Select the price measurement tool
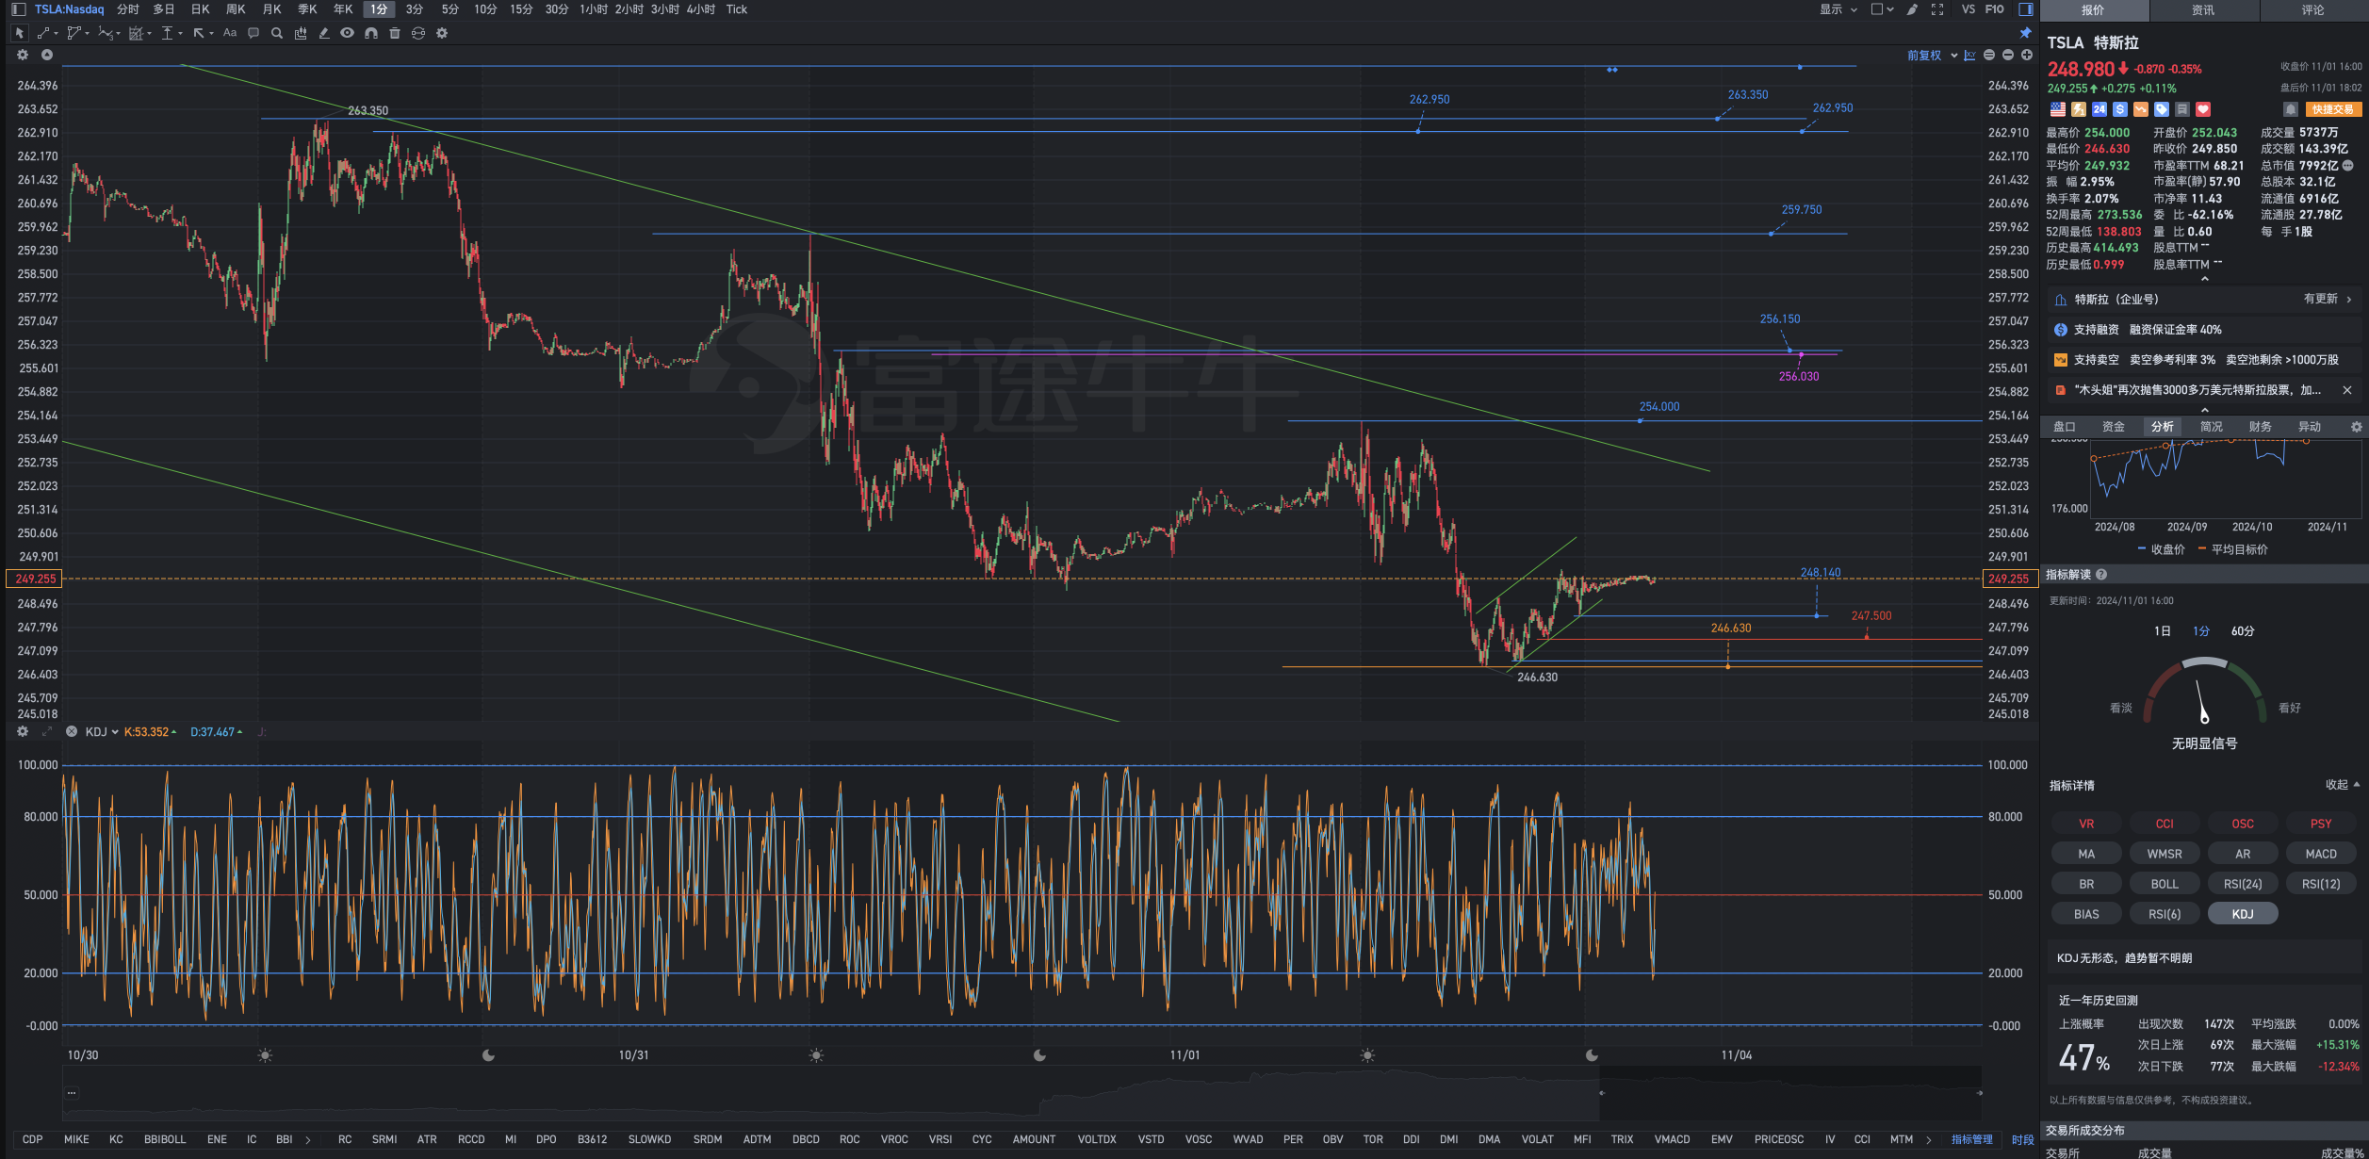The height and width of the screenshot is (1159, 2369). tap(167, 33)
